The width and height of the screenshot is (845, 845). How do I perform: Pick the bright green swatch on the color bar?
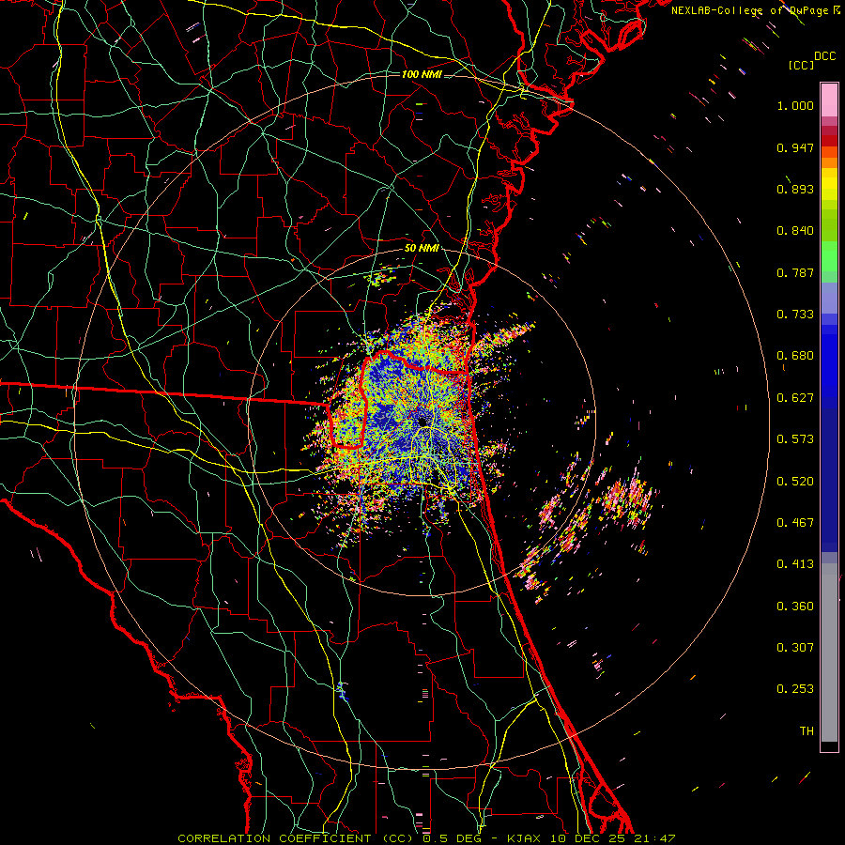(x=829, y=256)
